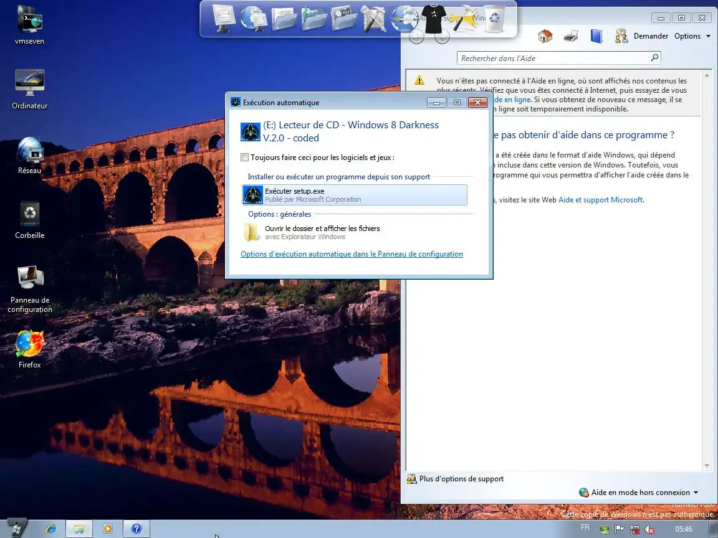Open the computer monitor icon in the dock

(224, 18)
